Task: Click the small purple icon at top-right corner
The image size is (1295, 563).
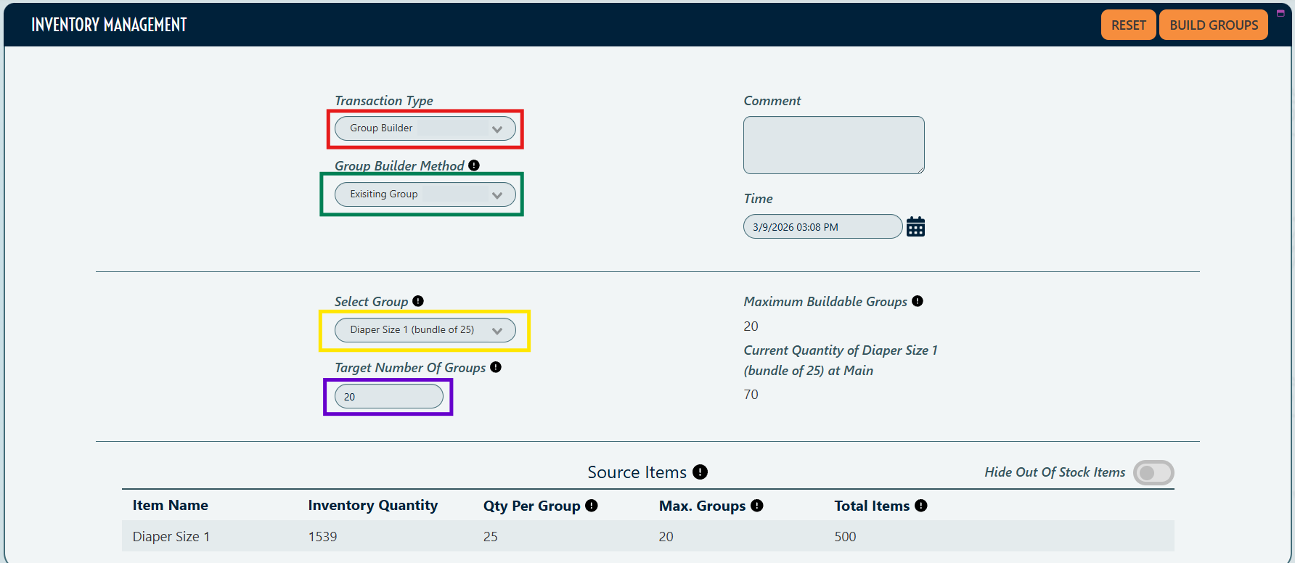Action: 1280,13
